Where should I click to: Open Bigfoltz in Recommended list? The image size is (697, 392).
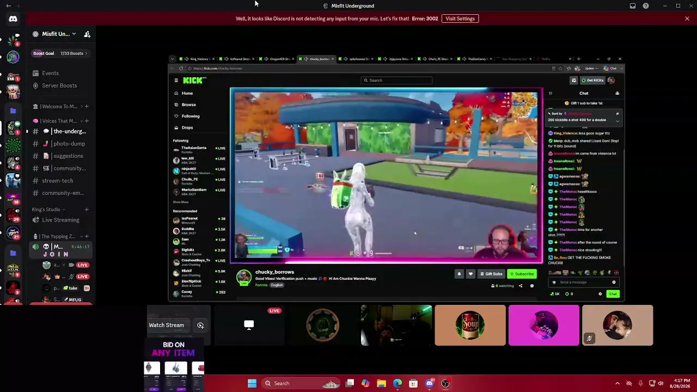[x=199, y=251]
